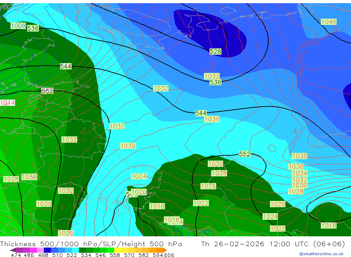Image resolution: width=351 pixels, height=257 pixels.
Task: Click the '1034' isobar label
Action: (299, 173)
